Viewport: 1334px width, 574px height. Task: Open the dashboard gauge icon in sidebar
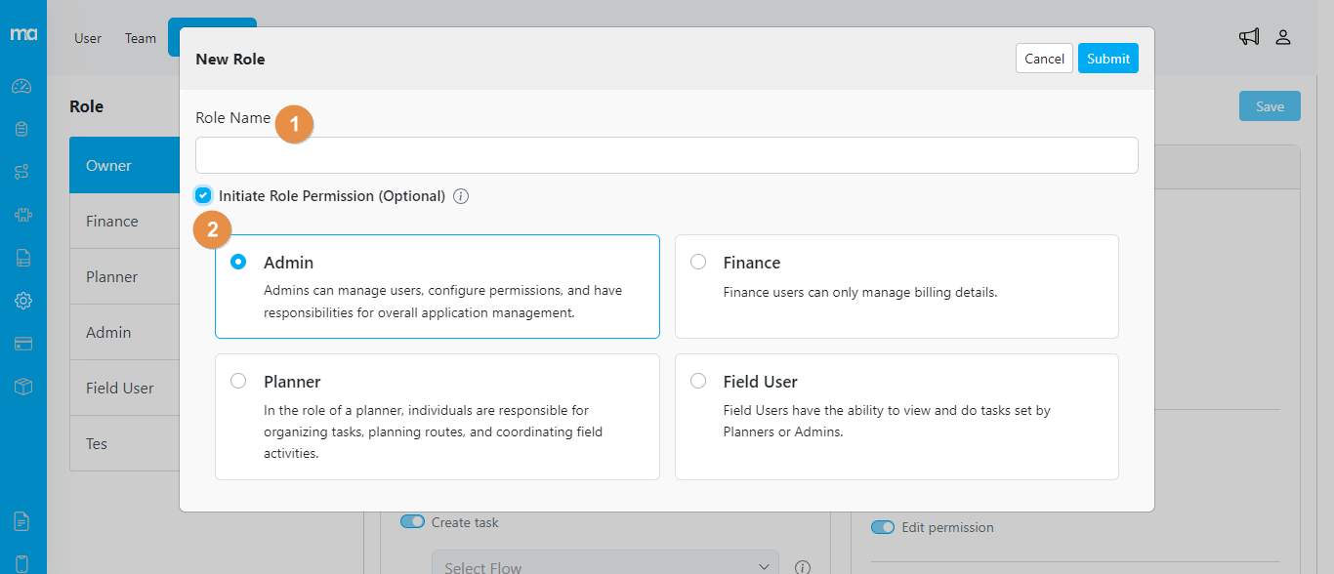tap(22, 87)
